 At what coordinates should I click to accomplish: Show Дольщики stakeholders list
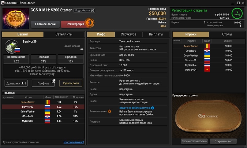(16, 83)
